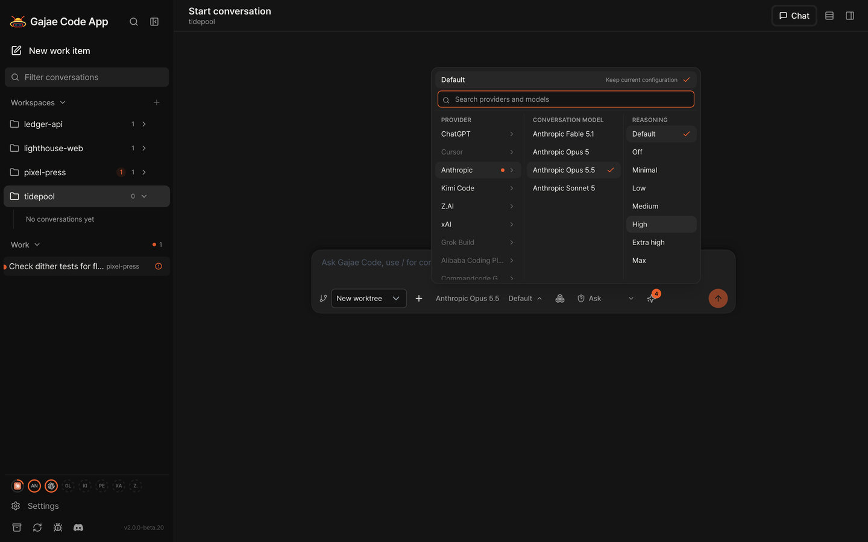Viewport: 868px width, 542px height.
Task: Click the New work item button
Action: point(51,51)
